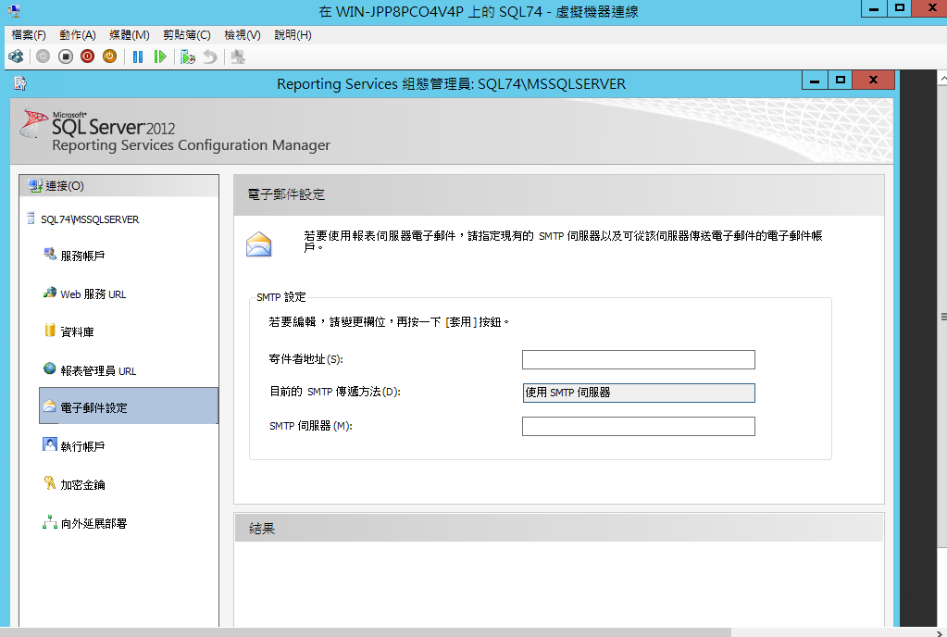Image resolution: width=947 pixels, height=637 pixels.
Task: Open the 檢視(V) menu
Action: click(x=243, y=35)
